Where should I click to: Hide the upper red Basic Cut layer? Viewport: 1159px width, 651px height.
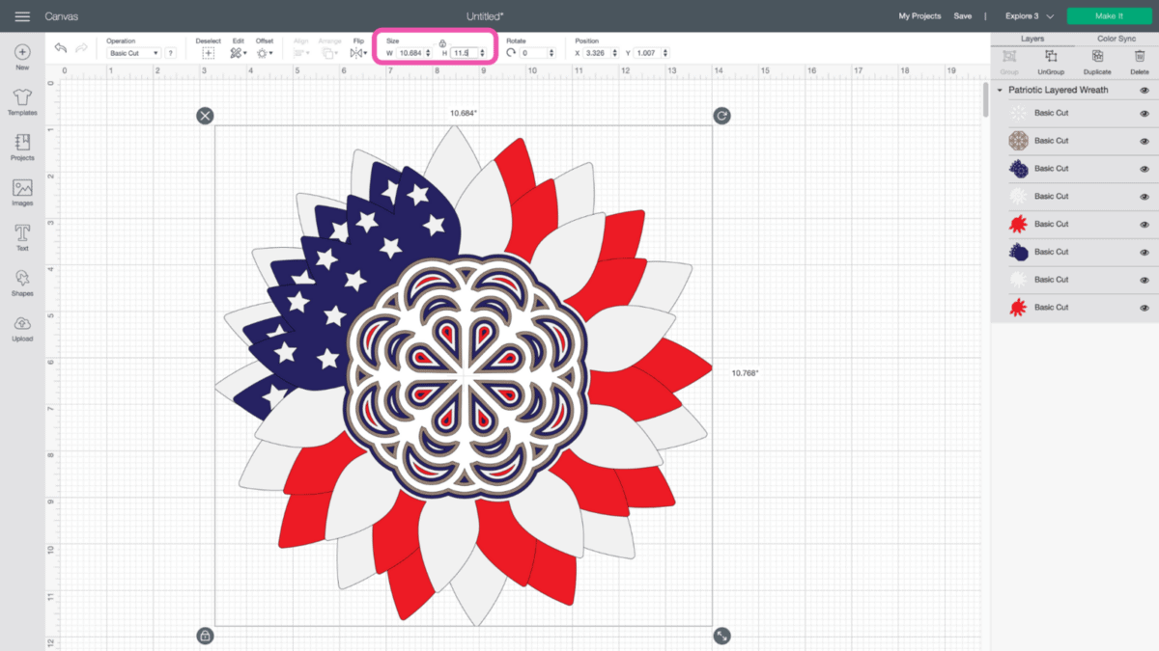coord(1145,225)
